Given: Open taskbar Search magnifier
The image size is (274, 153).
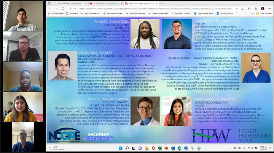Looking at the screenshot, I should [127, 148].
